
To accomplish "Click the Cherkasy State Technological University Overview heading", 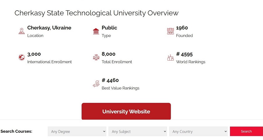I will 96,13.
